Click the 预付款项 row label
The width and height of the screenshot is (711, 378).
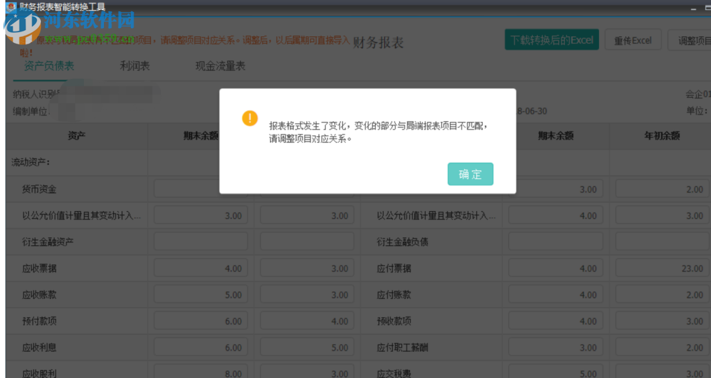click(40, 321)
